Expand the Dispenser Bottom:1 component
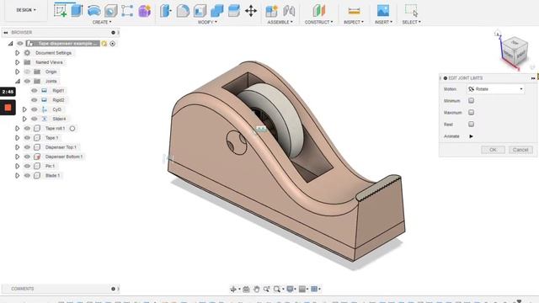The image size is (539, 303). pos(17,157)
